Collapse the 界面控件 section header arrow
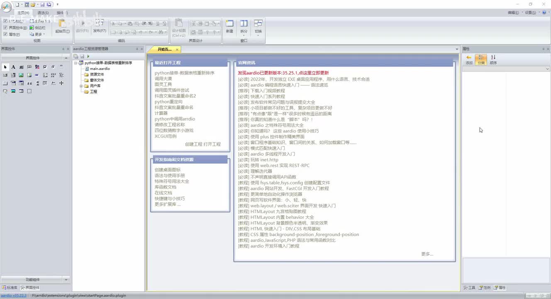 [66, 58]
